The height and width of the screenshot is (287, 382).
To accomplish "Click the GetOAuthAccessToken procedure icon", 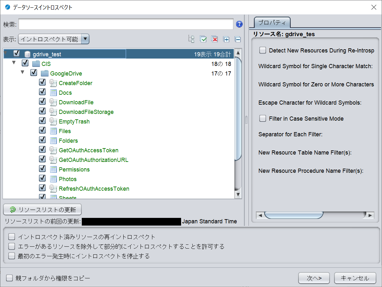I will click(53, 150).
